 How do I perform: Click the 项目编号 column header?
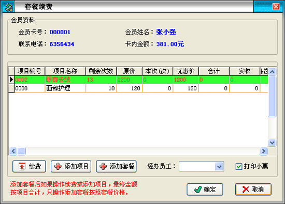[30, 71]
